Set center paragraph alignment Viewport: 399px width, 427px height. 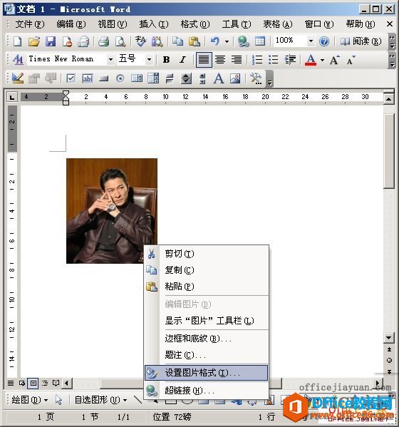coord(220,59)
